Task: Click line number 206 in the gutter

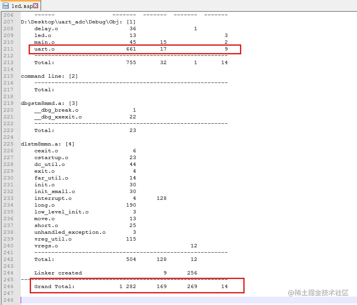Action: click(x=8, y=15)
